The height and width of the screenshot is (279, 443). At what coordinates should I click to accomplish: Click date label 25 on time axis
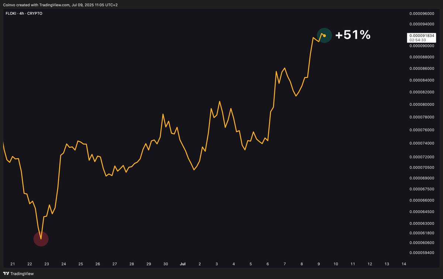pos(80,264)
